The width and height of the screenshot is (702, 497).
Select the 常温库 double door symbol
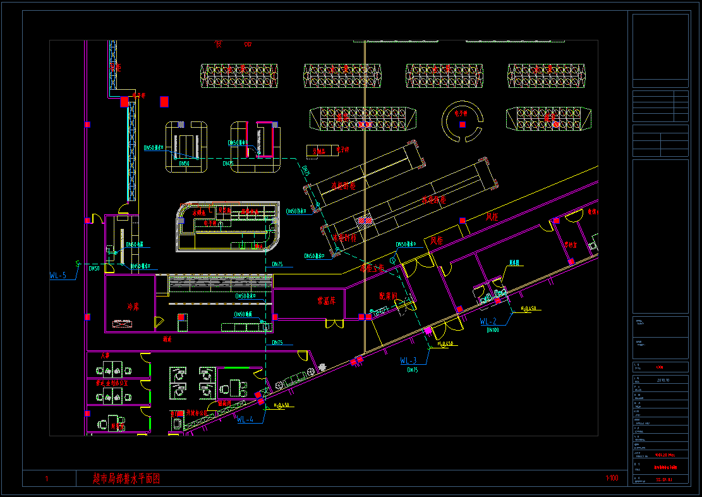[334, 324]
